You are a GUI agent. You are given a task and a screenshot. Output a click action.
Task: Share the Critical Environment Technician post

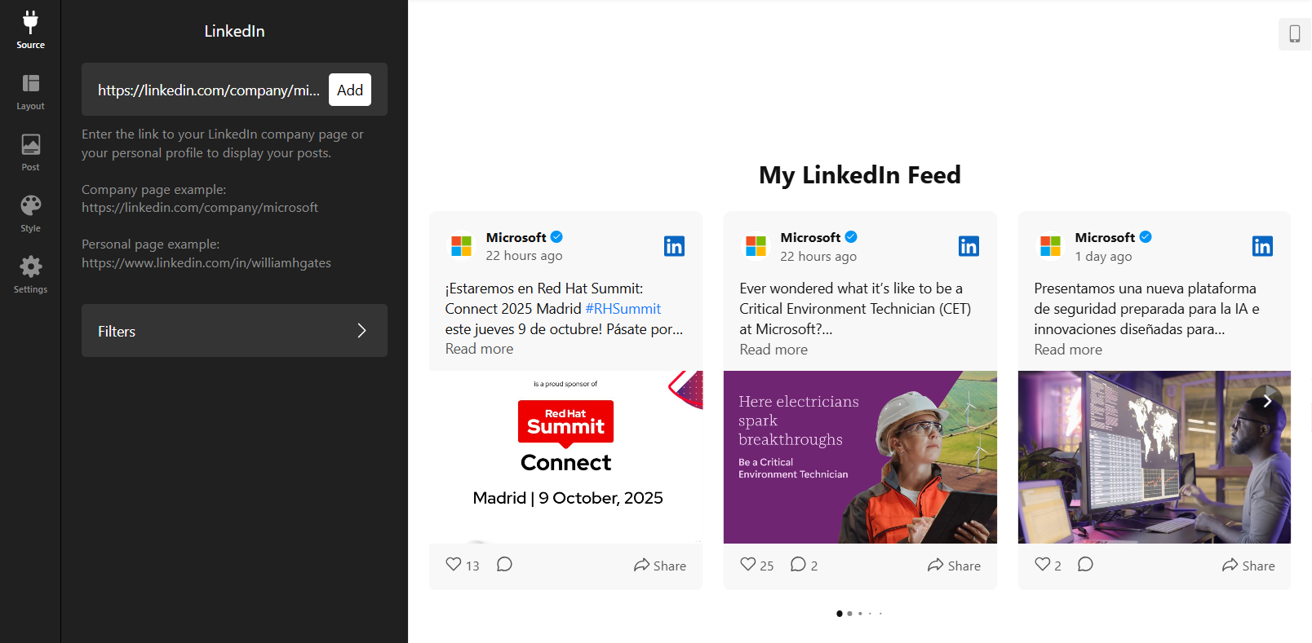955,566
